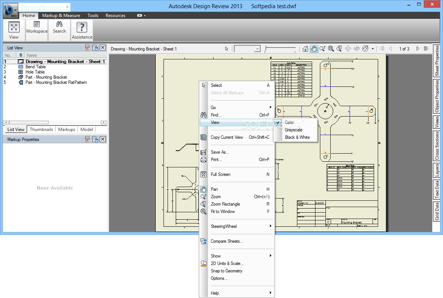The height and width of the screenshot is (298, 443).
Task: Choose Compare Sheets... menu item
Action: 237,241
